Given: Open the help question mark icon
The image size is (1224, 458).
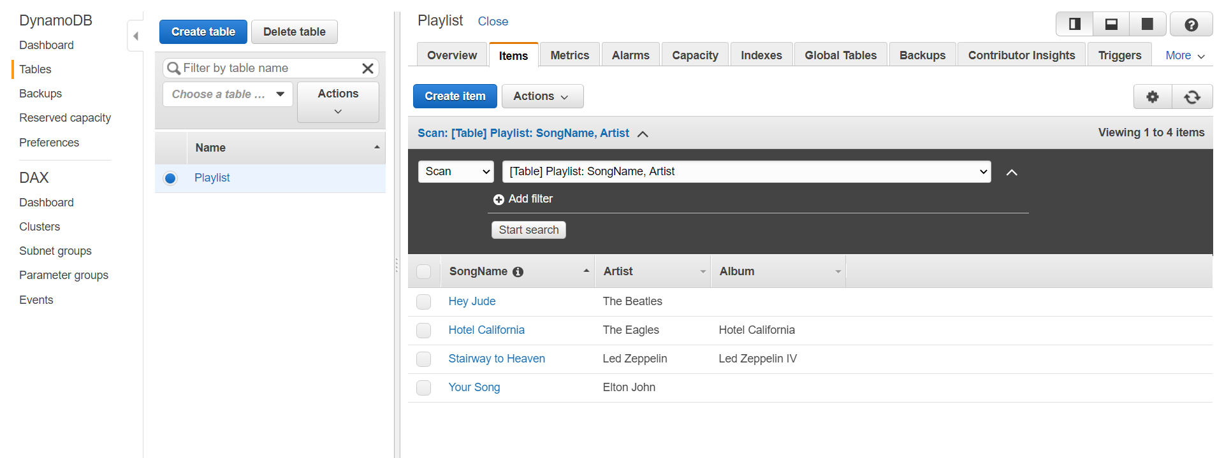Looking at the screenshot, I should 1191,24.
